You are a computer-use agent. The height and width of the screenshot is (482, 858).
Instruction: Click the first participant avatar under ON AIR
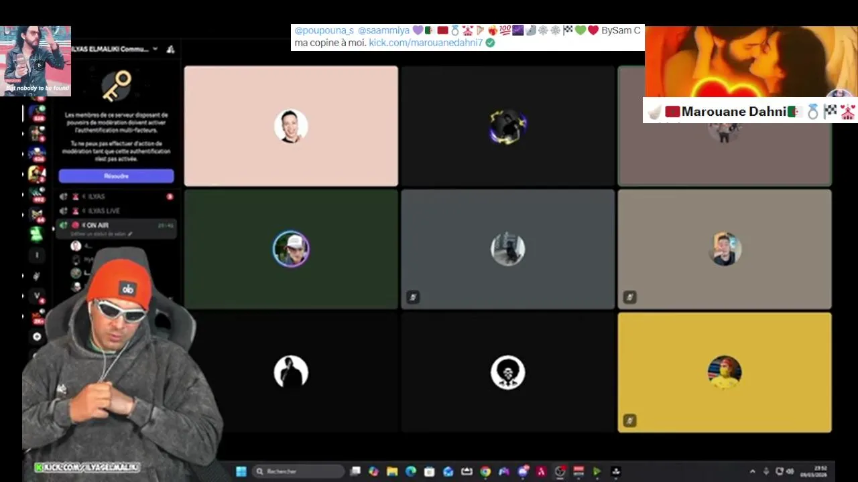(76, 246)
